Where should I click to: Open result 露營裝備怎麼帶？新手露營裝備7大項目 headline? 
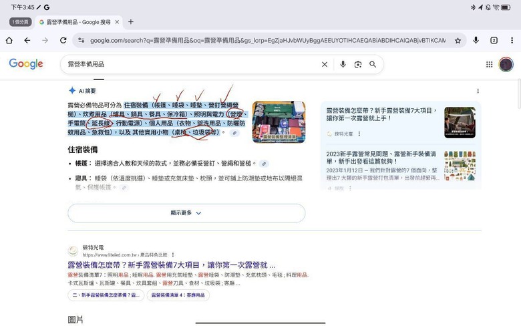[171, 265]
